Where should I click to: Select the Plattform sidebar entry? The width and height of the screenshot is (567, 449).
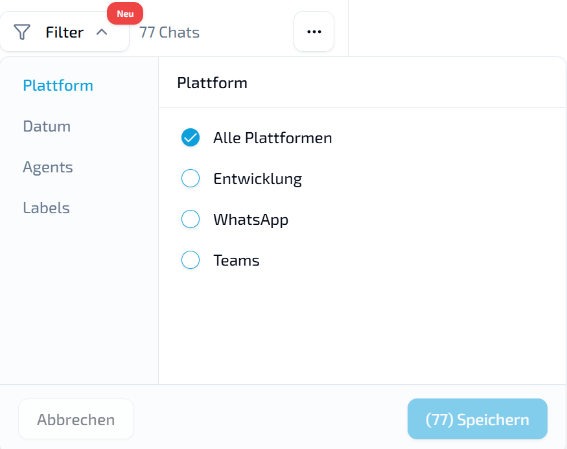click(x=58, y=85)
